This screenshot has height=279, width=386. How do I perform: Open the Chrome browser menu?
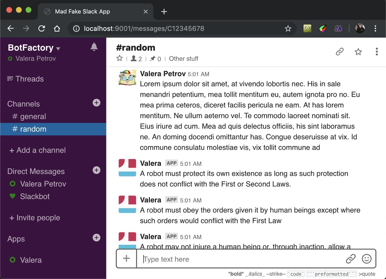pos(375,28)
